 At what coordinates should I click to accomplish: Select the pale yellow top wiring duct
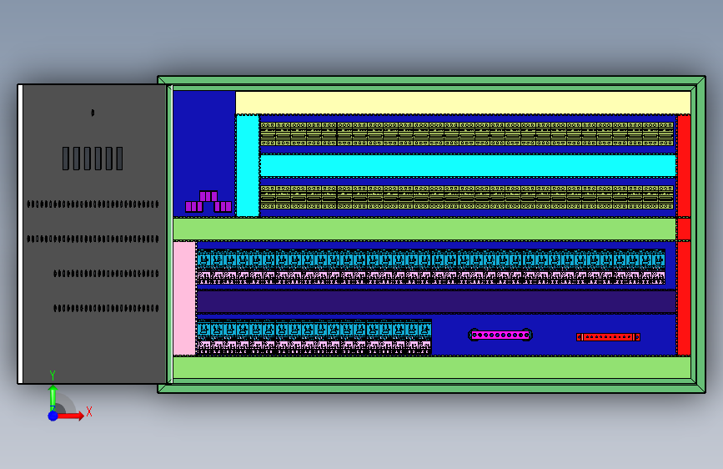(x=463, y=103)
